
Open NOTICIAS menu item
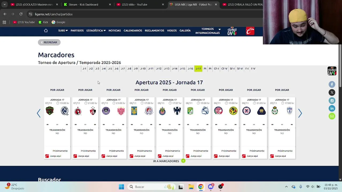(x=115, y=31)
